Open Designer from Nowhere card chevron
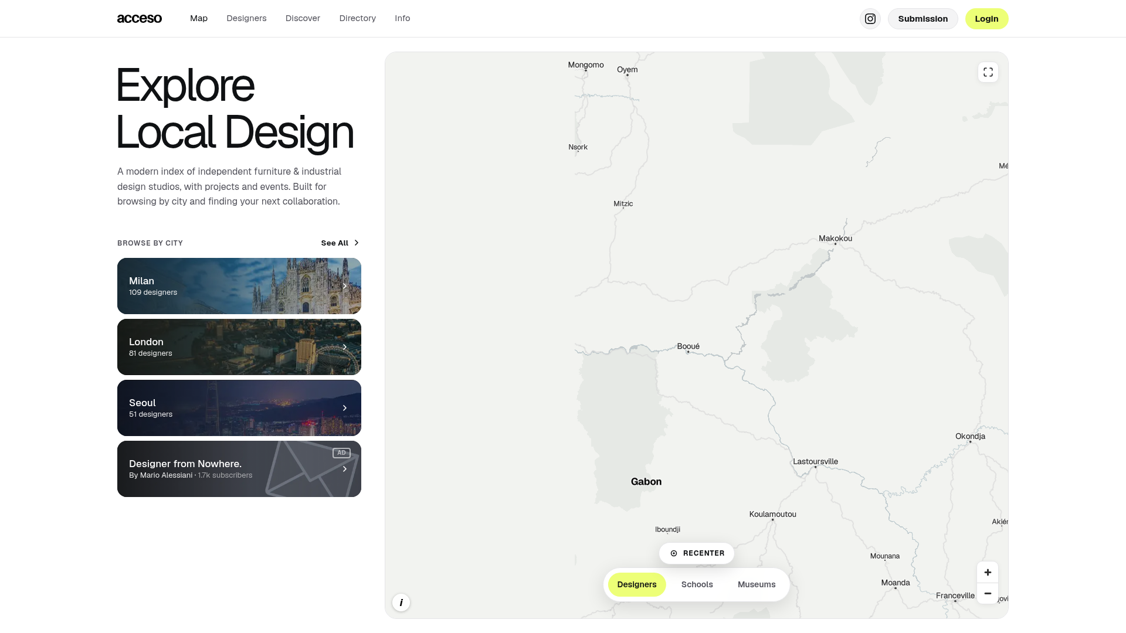The image size is (1126, 633). 345,469
